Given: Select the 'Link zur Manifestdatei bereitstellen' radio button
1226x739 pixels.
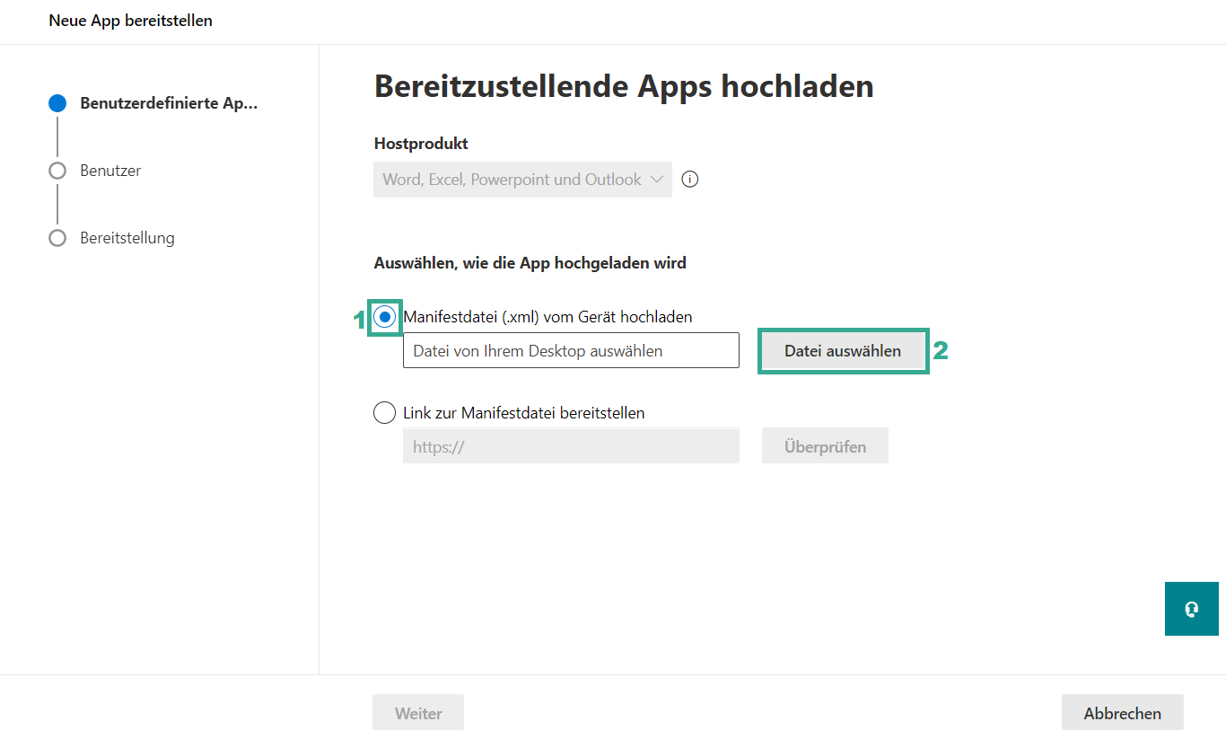Looking at the screenshot, I should coord(384,413).
